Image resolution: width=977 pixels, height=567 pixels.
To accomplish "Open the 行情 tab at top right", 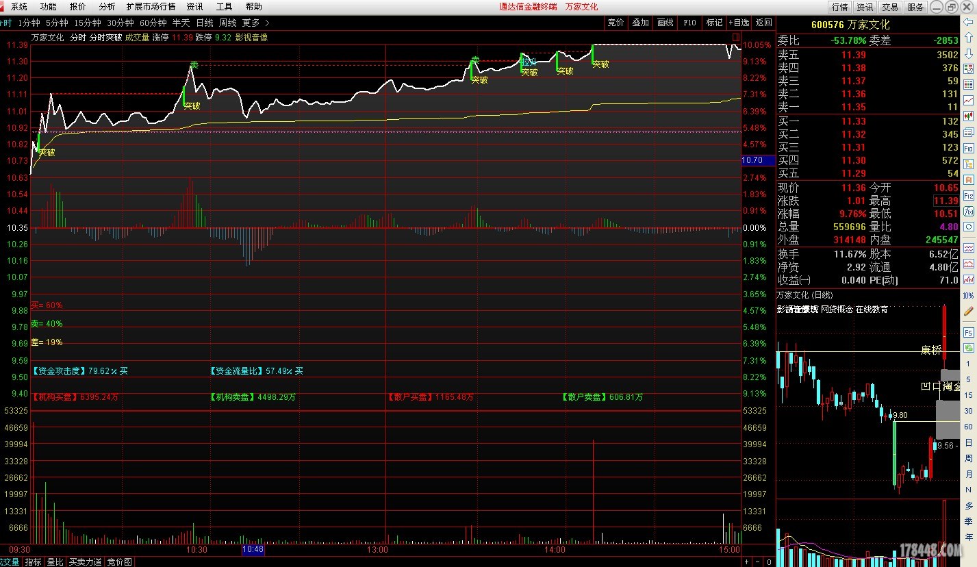I will (839, 7).
